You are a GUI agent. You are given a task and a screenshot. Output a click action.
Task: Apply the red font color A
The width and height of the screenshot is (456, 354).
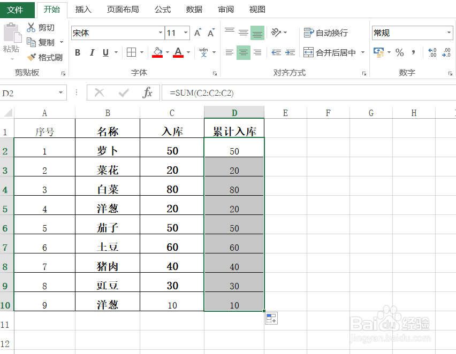(178, 52)
